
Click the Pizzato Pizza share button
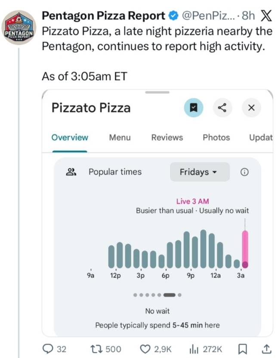222,108
